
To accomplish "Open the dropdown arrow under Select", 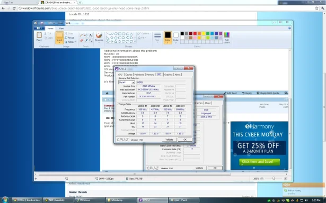I will [59, 42].
